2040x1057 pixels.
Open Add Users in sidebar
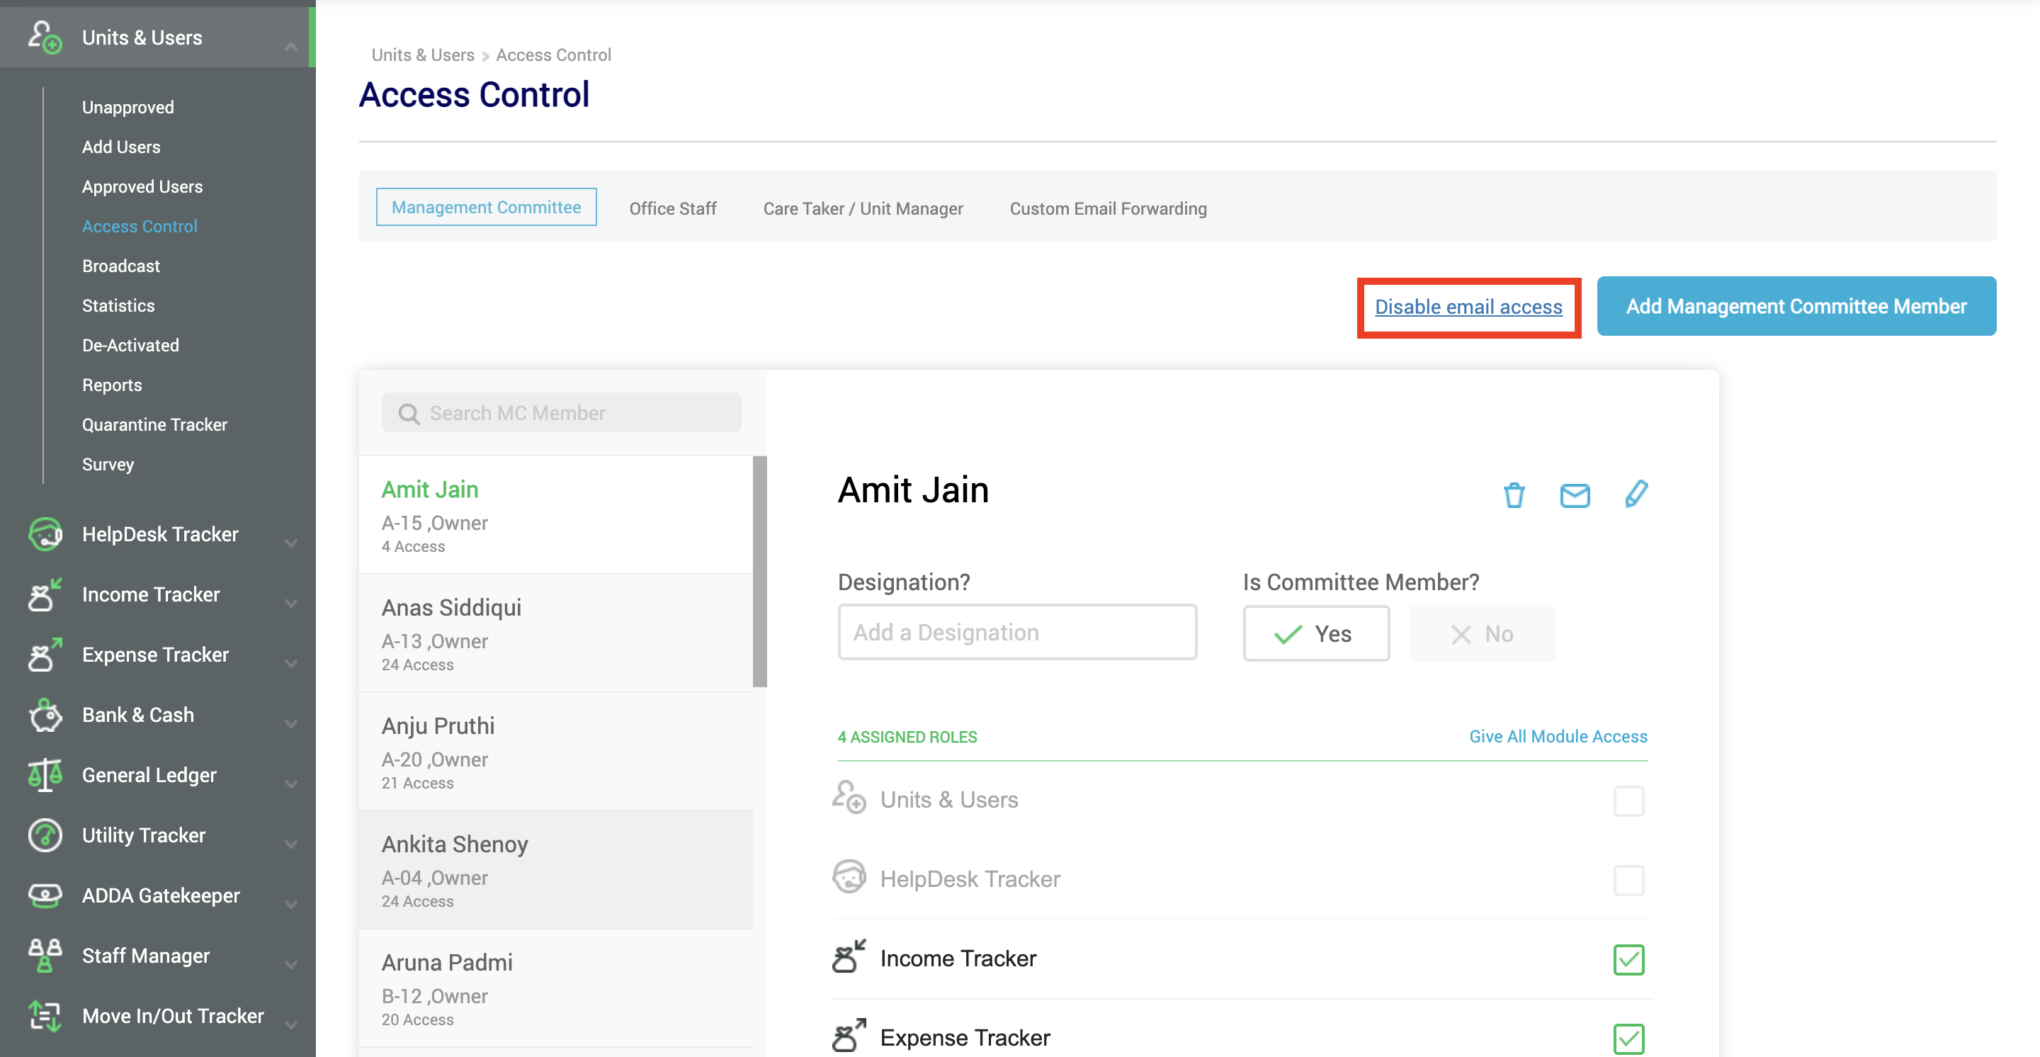coord(120,147)
